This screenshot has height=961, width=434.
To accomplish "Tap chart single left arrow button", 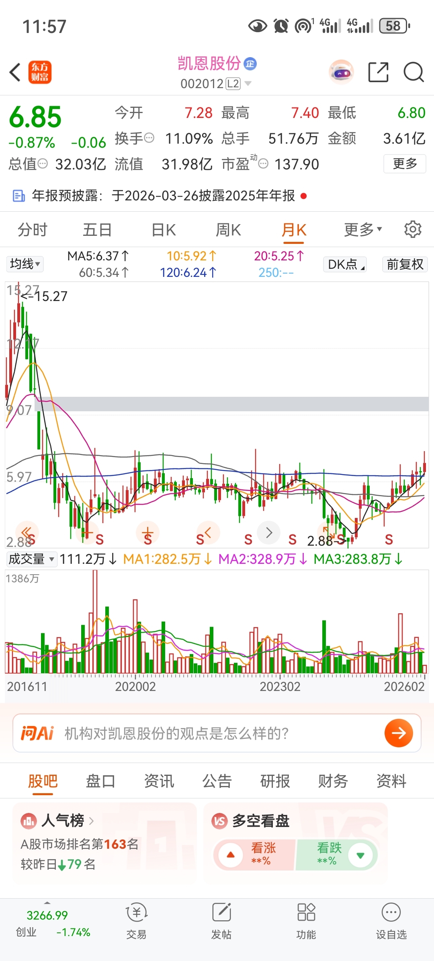I will pyautogui.click(x=208, y=532).
